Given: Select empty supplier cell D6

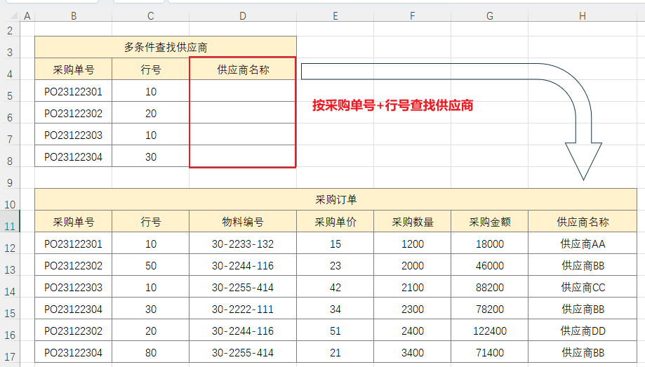Looking at the screenshot, I should (243, 113).
